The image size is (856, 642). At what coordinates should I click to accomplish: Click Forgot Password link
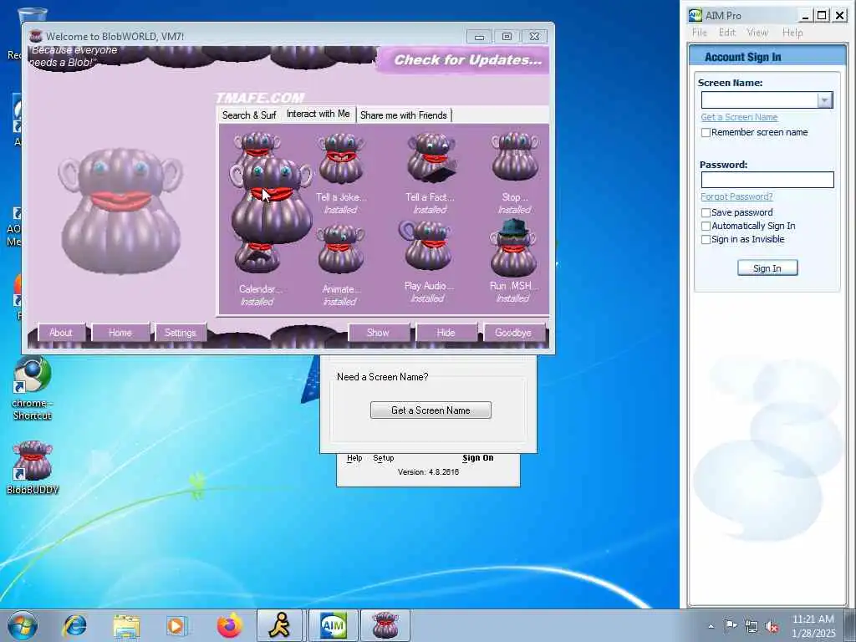pyautogui.click(x=736, y=196)
